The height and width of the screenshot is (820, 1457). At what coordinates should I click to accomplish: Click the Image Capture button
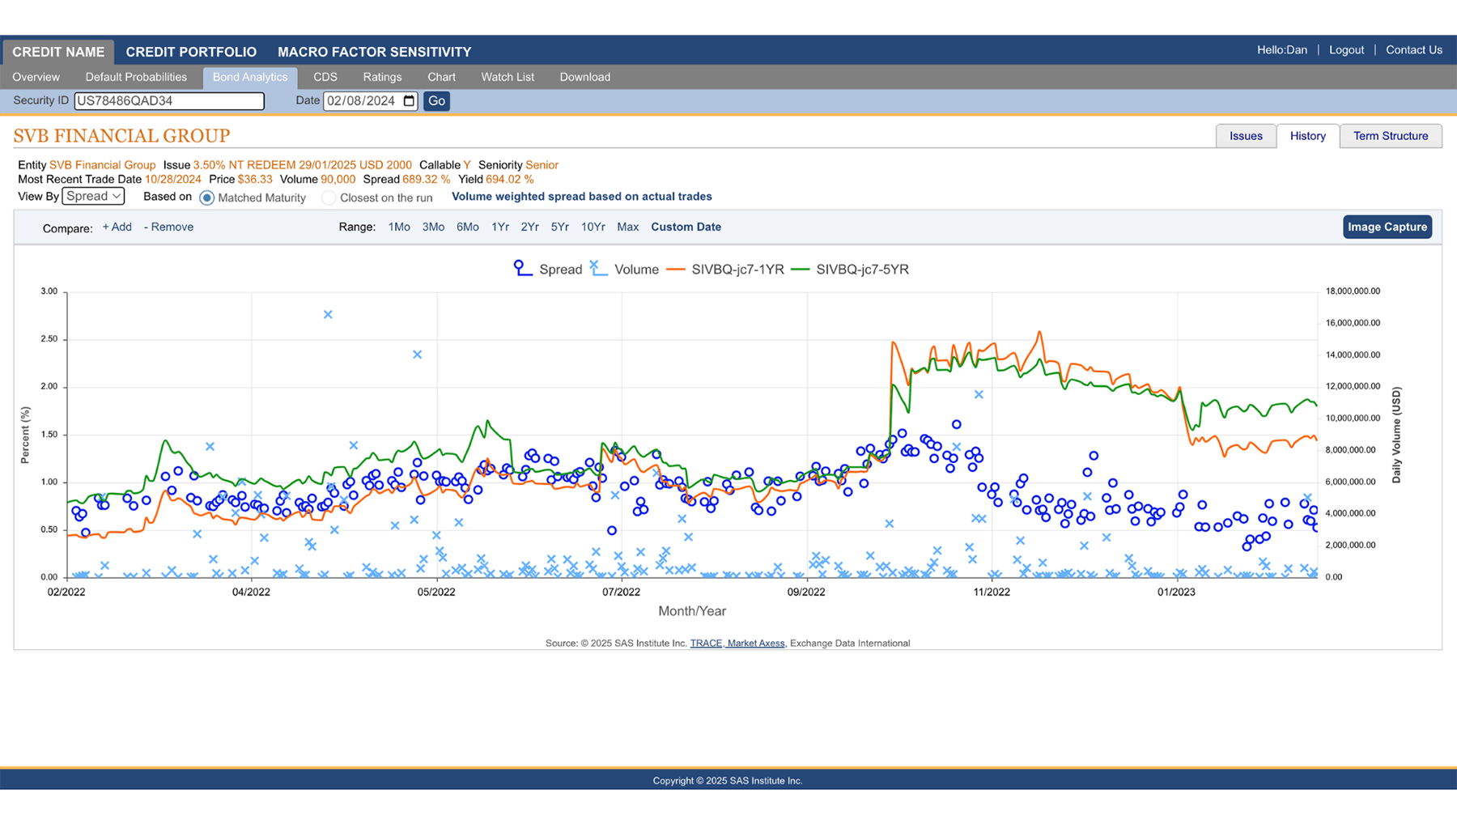[x=1387, y=227]
